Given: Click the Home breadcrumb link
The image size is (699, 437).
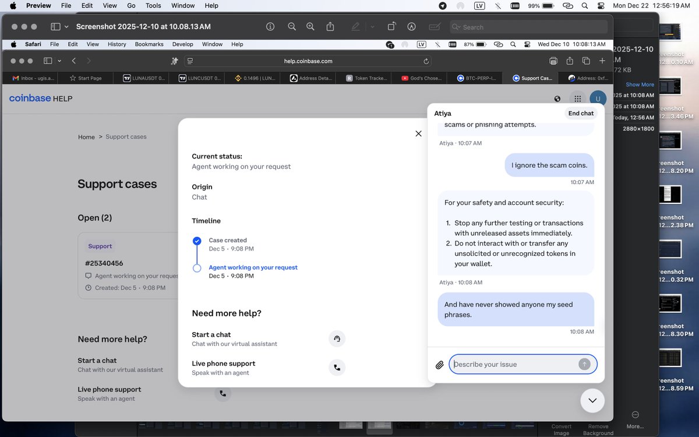Looking at the screenshot, I should [86, 137].
